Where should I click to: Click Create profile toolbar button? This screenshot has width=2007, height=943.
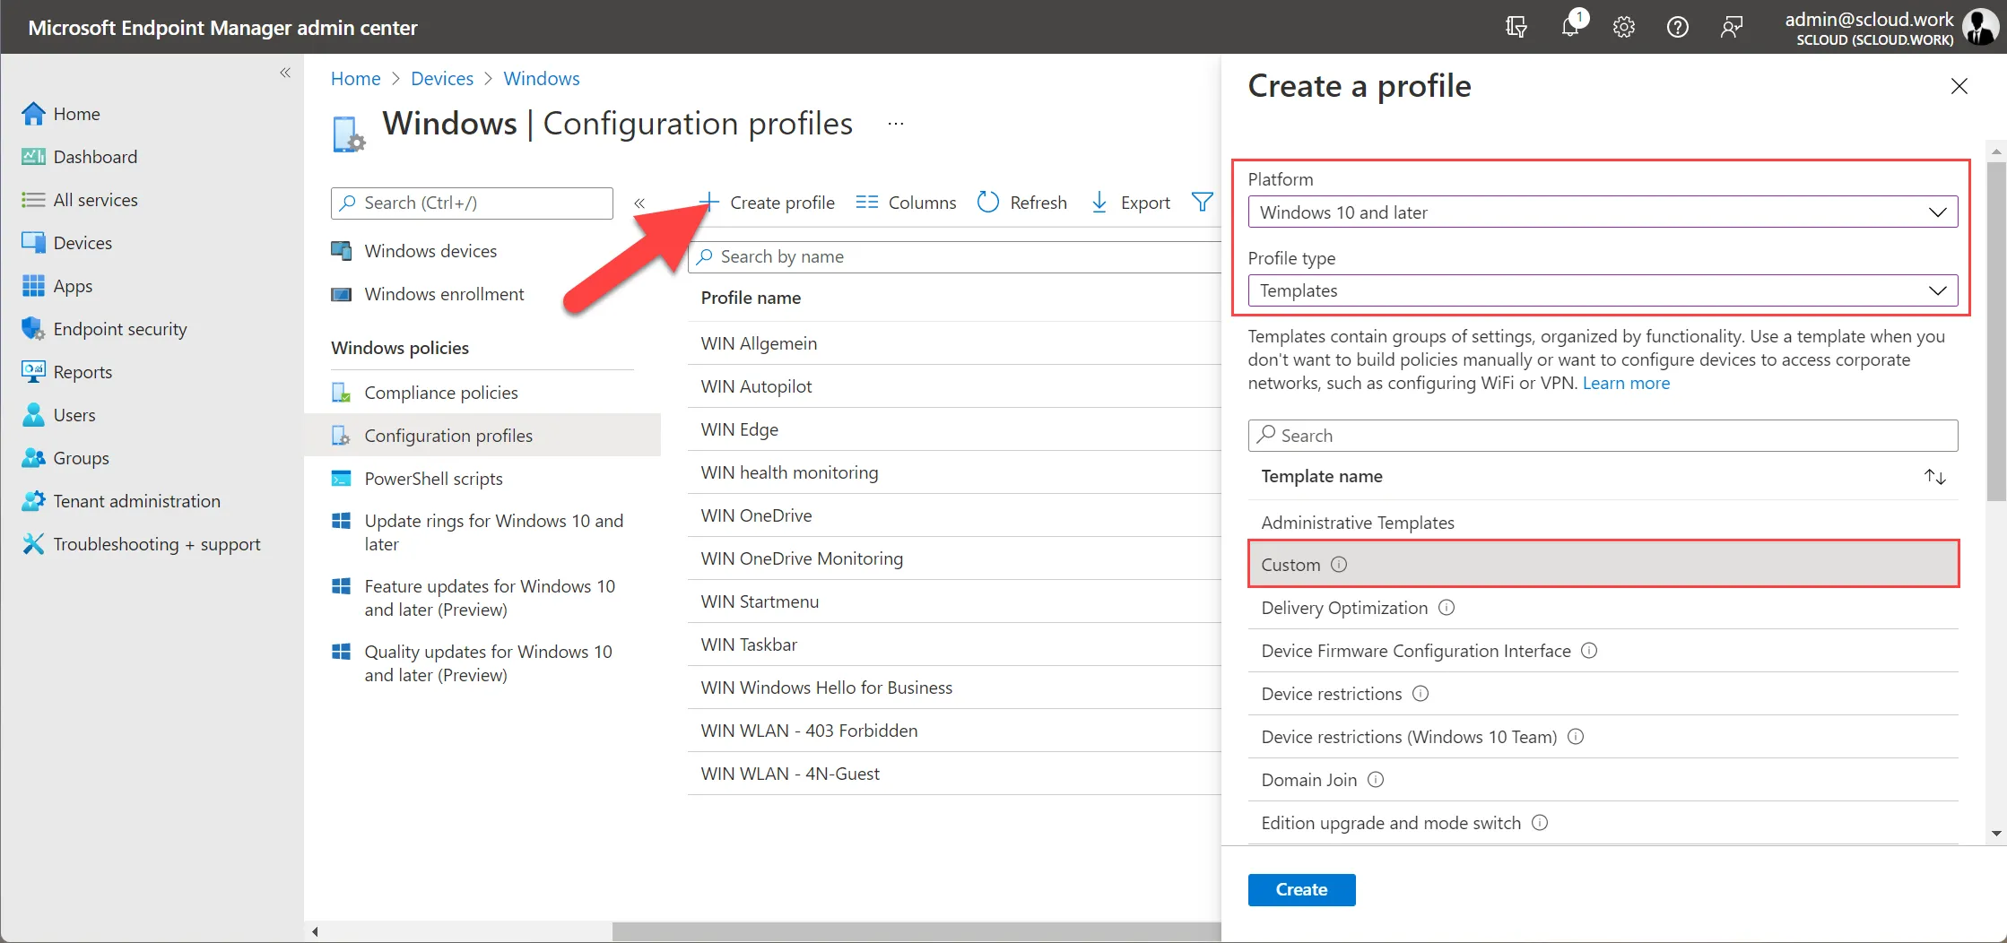coord(766,203)
